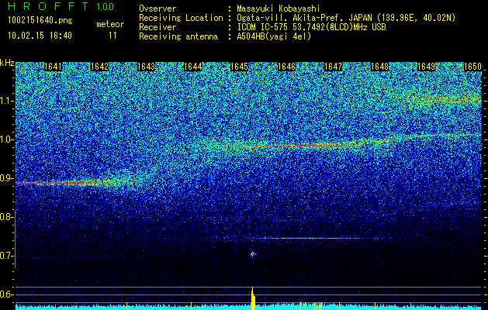Click the 0.9 kHz axis label
Viewport: 488px width, 310px height.
pos(5,178)
